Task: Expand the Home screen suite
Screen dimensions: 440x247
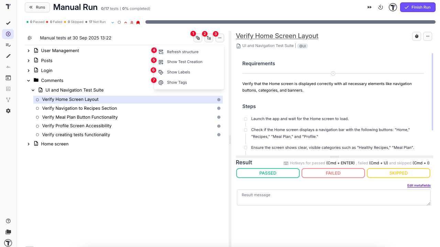Action: pos(29,144)
